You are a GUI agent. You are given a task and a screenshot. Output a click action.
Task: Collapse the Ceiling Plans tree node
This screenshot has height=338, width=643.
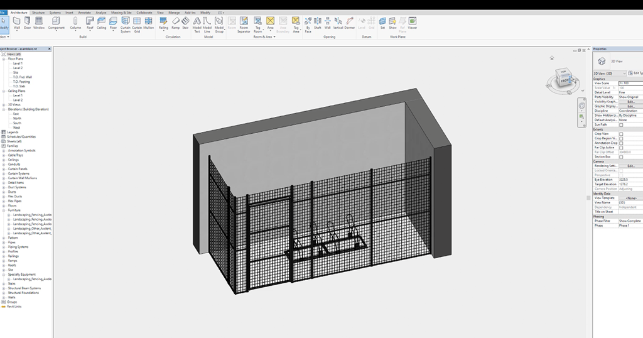(x=4, y=91)
